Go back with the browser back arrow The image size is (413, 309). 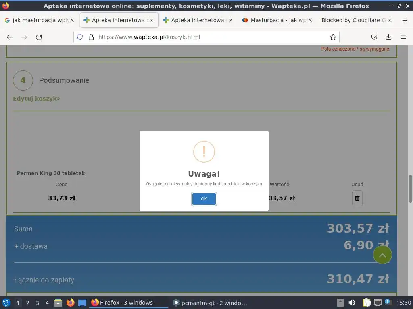10,37
